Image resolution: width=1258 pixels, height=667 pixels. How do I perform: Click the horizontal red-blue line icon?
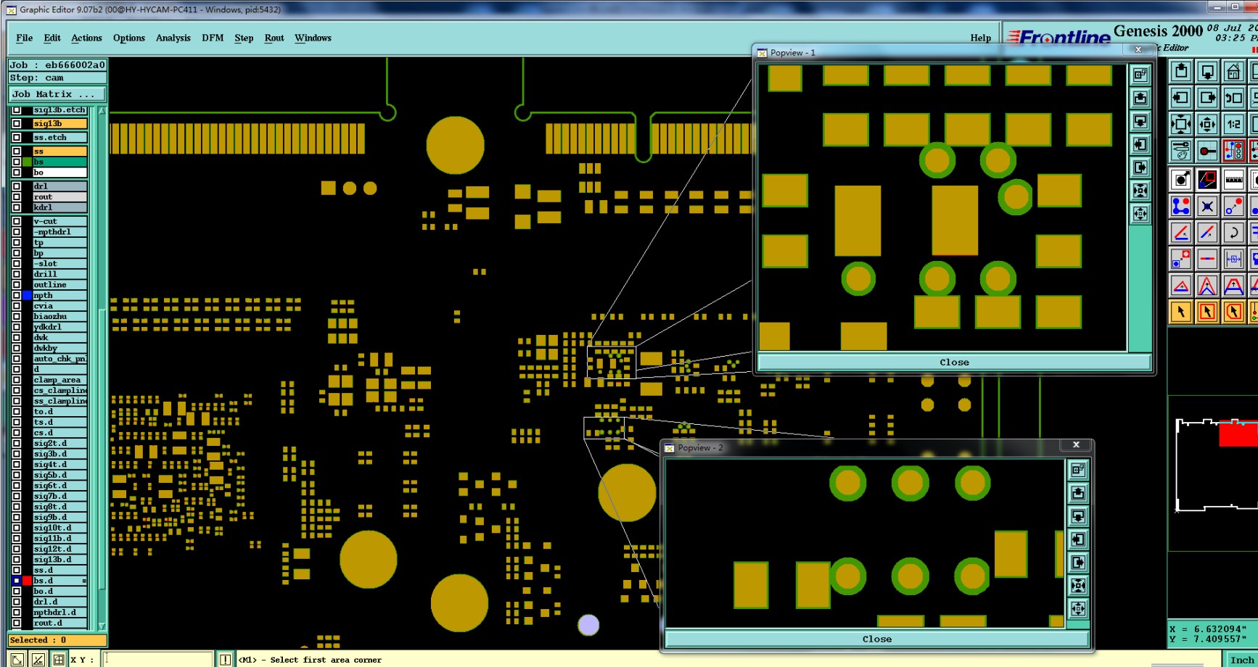(x=1207, y=259)
